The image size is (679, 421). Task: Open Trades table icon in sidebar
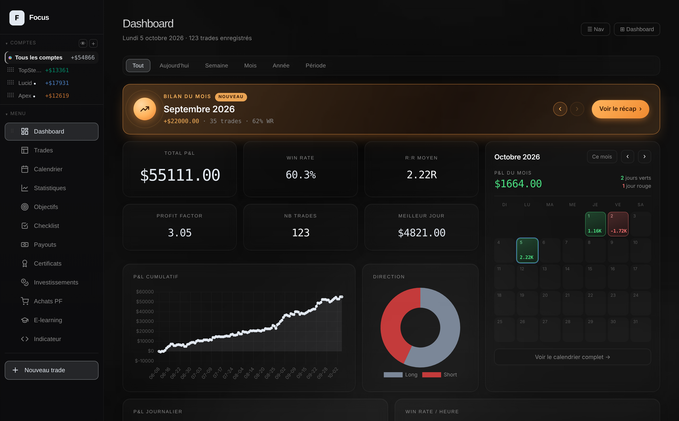pos(25,150)
